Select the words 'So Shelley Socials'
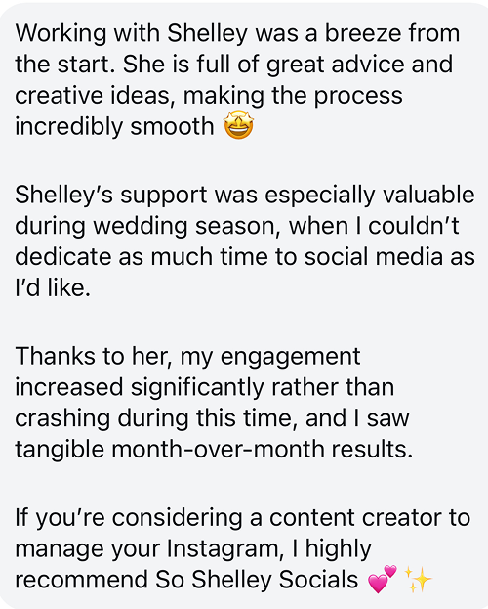Image resolution: width=488 pixels, height=609 pixels. pyautogui.click(x=257, y=580)
